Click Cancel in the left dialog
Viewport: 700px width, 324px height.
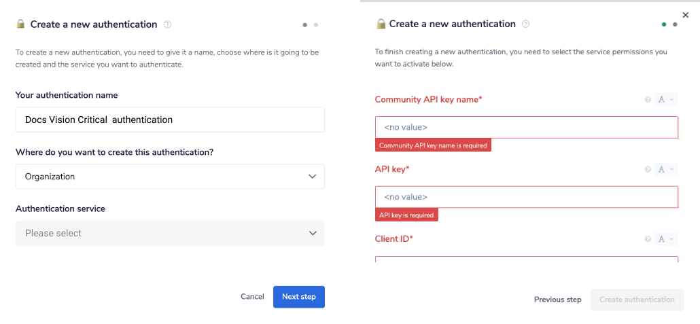(252, 297)
